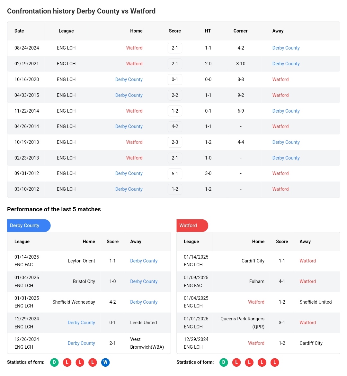Click the Leeds United team name
This screenshot has height=376, width=347.
(143, 323)
